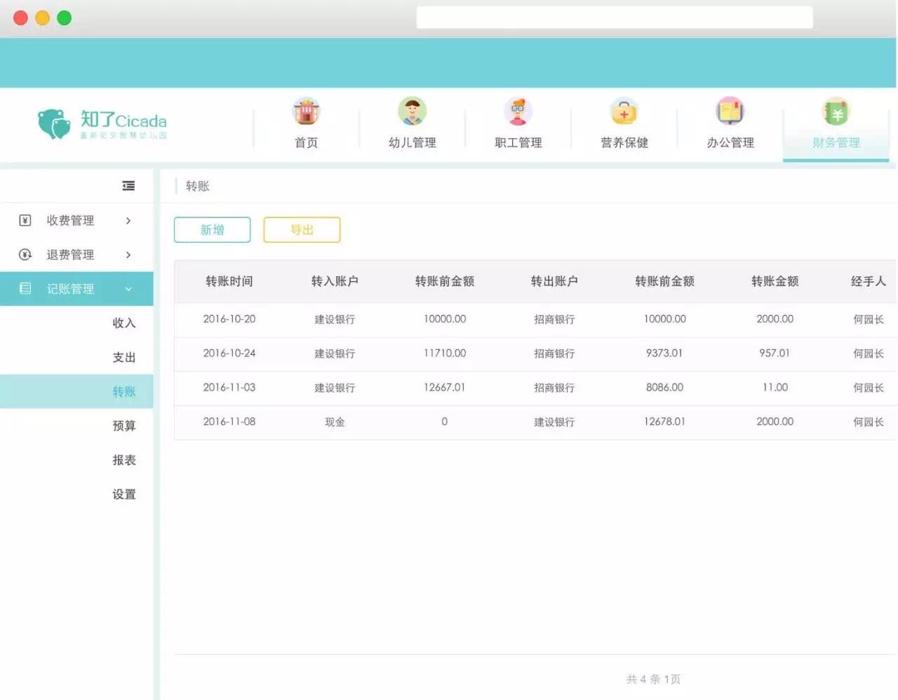Click the ledger icon beside 记账管理
This screenshot has width=898, height=700.
(25, 288)
